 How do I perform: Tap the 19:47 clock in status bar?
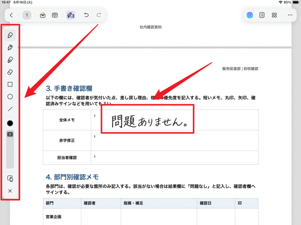pos(6,2)
